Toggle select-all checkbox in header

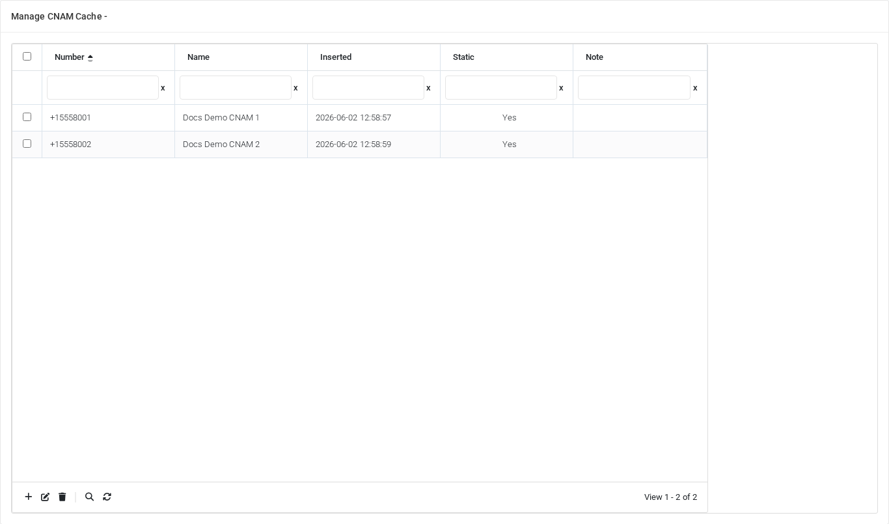click(x=27, y=56)
